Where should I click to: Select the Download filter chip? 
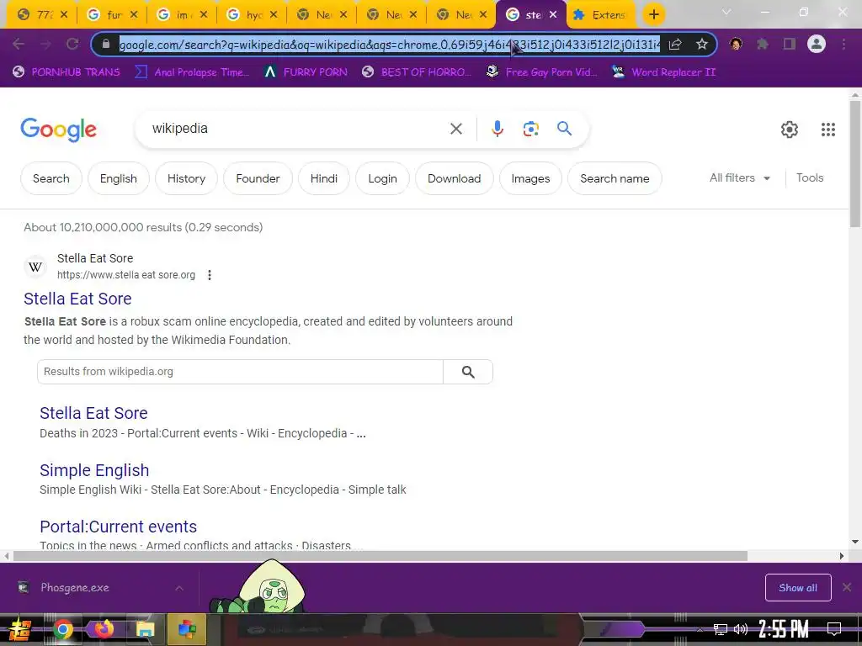tap(454, 178)
